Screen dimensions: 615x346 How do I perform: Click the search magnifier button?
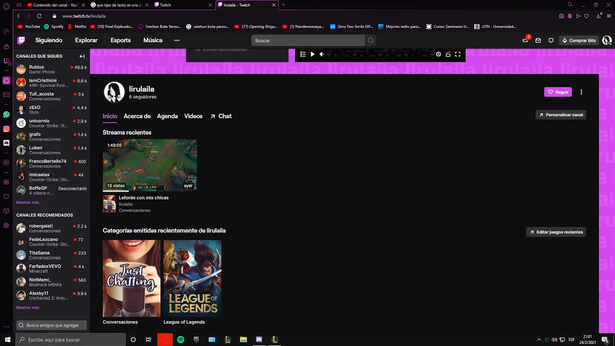[x=371, y=40]
